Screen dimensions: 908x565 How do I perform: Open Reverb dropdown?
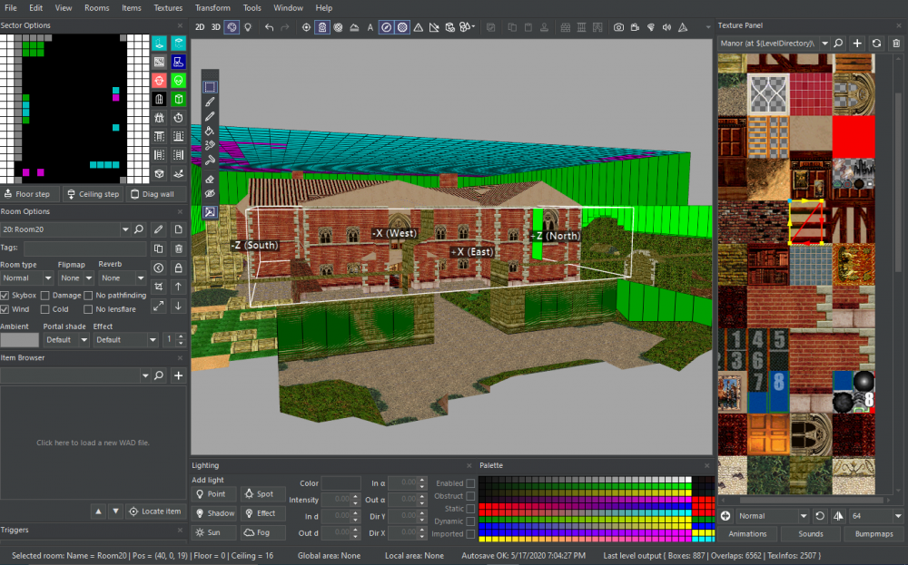click(x=122, y=278)
